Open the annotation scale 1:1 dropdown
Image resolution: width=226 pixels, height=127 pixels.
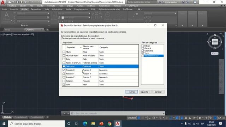pyautogui.click(x=195, y=118)
